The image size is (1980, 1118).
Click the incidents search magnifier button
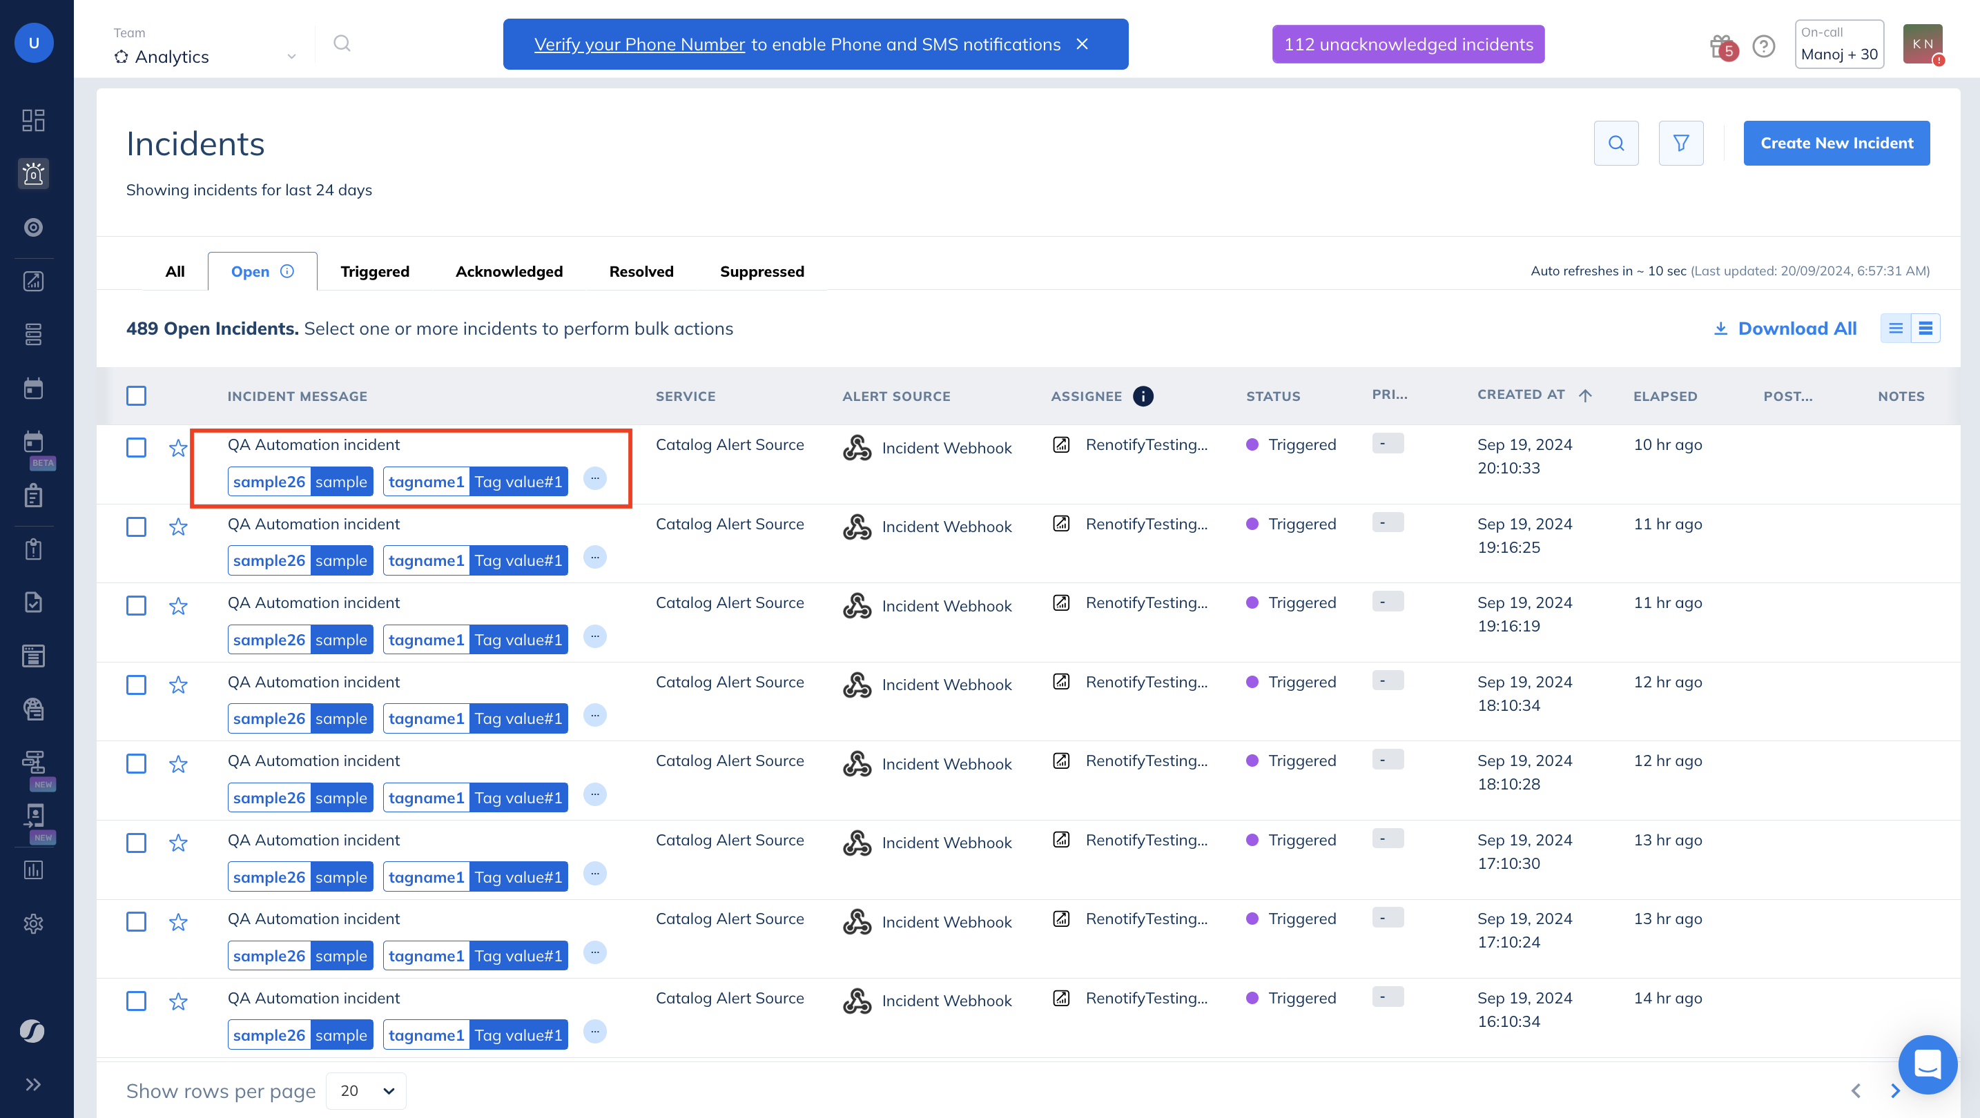click(1615, 143)
